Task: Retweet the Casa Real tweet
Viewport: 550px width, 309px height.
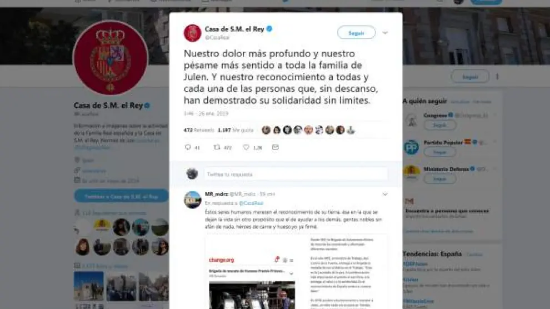Action: click(x=217, y=147)
